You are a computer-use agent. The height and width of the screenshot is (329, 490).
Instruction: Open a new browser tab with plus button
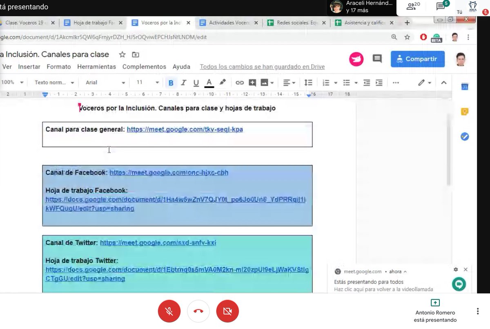(407, 23)
